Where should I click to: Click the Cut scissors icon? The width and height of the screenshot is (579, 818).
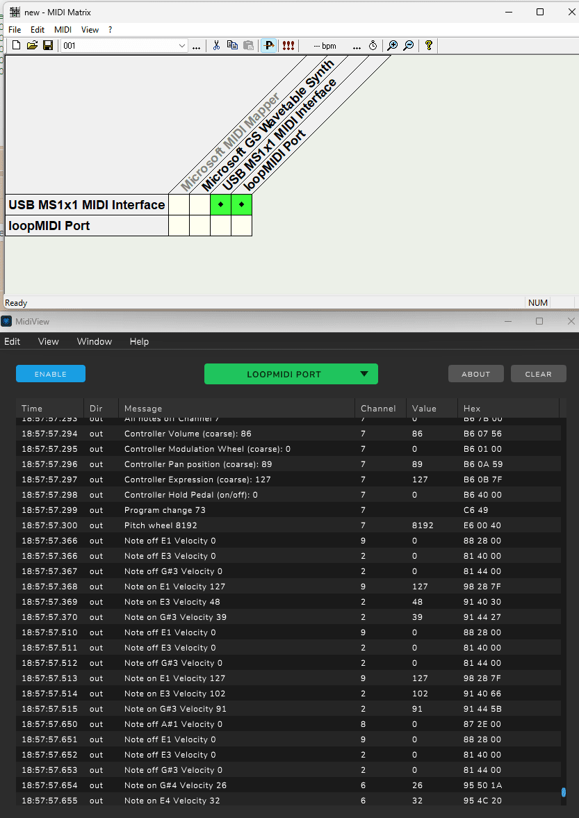(216, 45)
